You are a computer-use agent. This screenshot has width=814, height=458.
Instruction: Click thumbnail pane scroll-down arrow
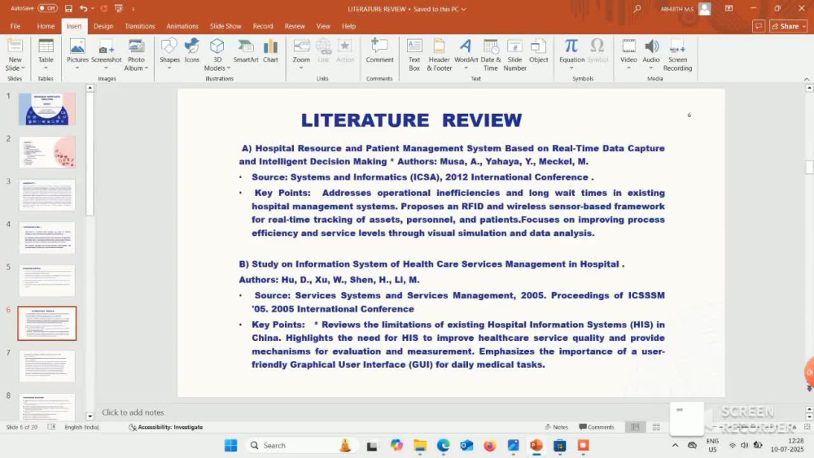[x=90, y=416]
